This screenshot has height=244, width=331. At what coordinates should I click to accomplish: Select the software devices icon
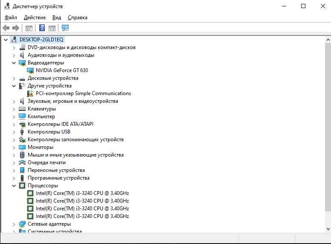click(22, 178)
